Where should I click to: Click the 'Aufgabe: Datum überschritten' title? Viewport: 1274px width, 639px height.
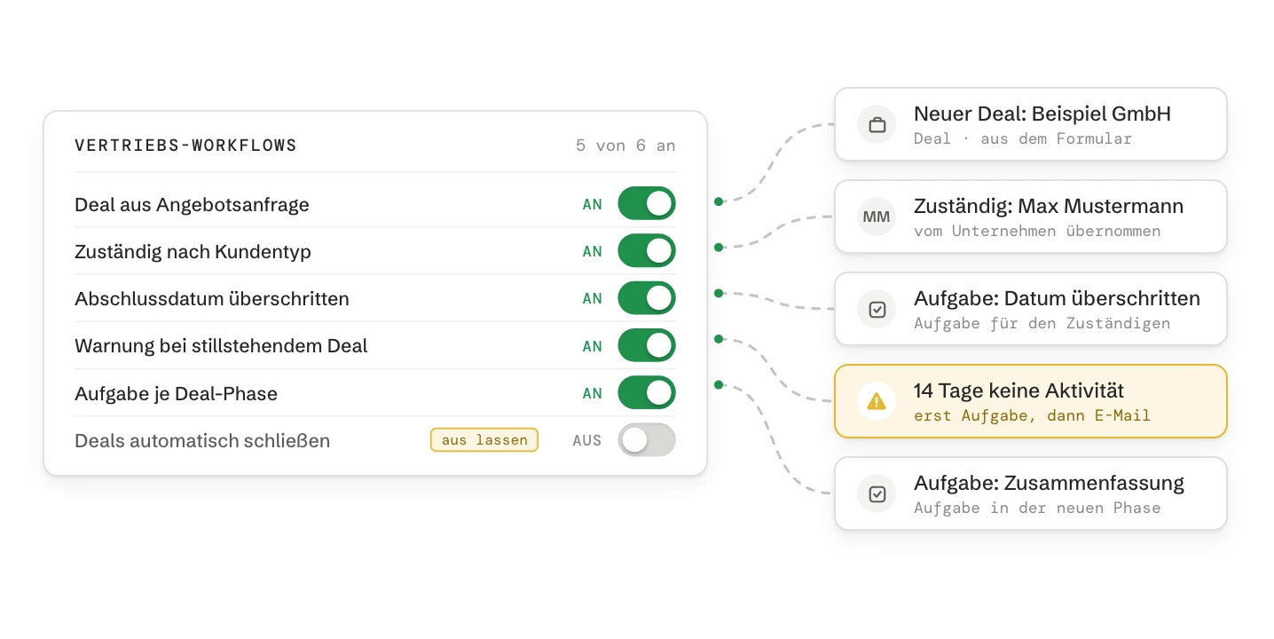pyautogui.click(x=1057, y=298)
